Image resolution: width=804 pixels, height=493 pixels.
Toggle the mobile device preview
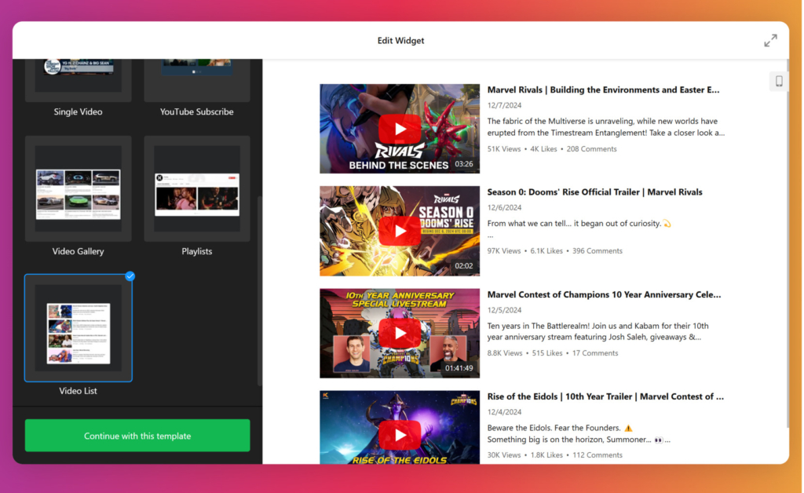point(778,81)
